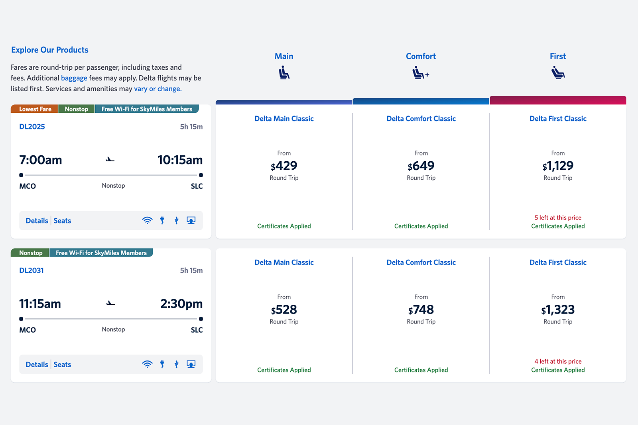Click "4 left at this price" notice
Viewport: 638px width, 425px height.
558,362
